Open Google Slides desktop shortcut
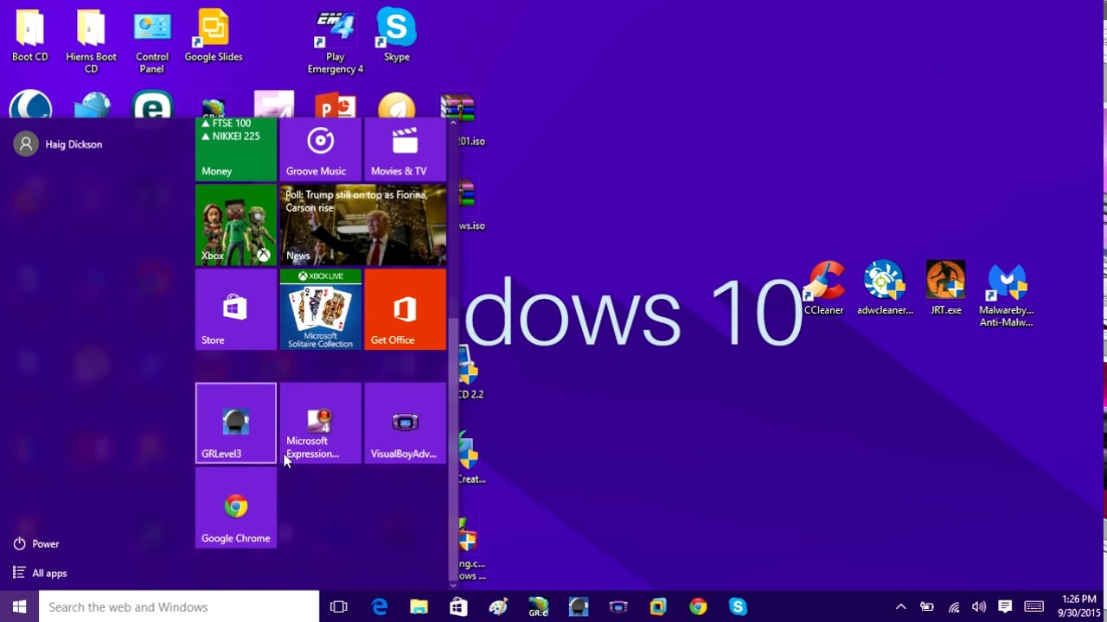The height and width of the screenshot is (622, 1107). (214, 35)
